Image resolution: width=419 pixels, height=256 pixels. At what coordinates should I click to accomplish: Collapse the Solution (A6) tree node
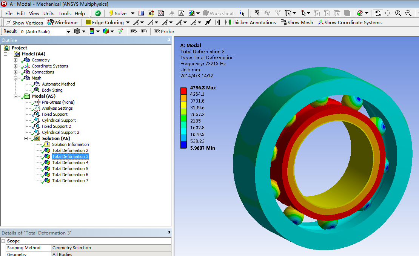26,138
